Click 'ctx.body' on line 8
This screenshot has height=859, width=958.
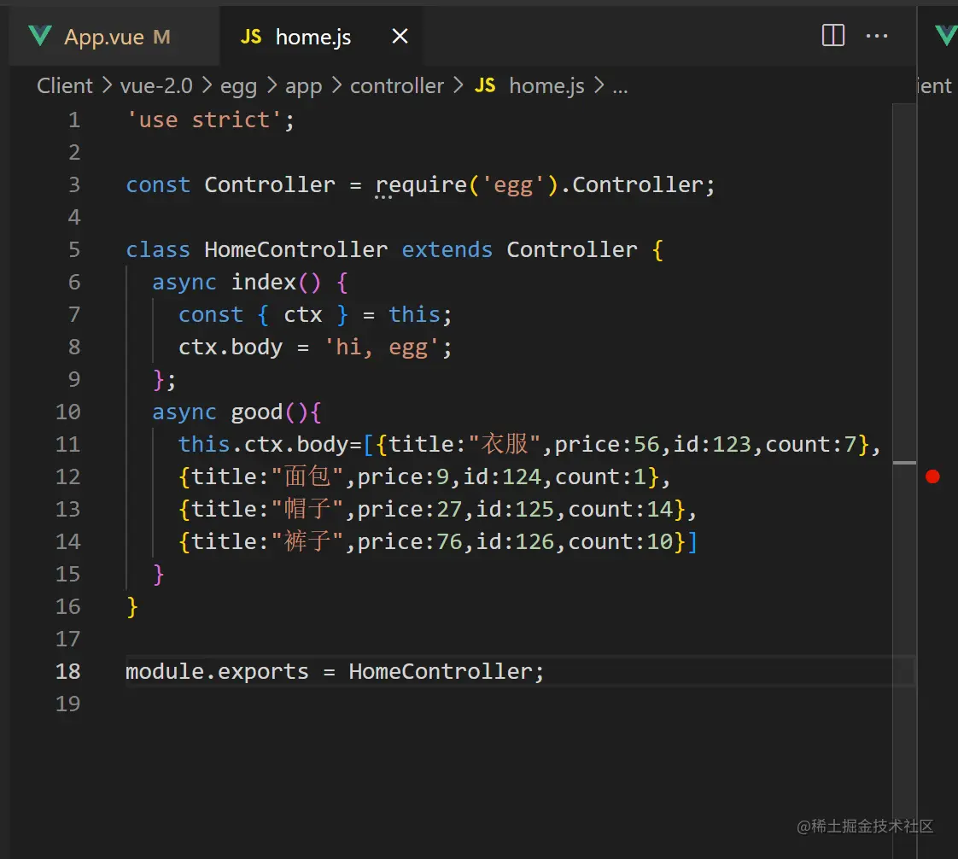point(231,347)
